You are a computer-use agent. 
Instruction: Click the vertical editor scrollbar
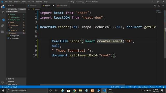pos(165,34)
